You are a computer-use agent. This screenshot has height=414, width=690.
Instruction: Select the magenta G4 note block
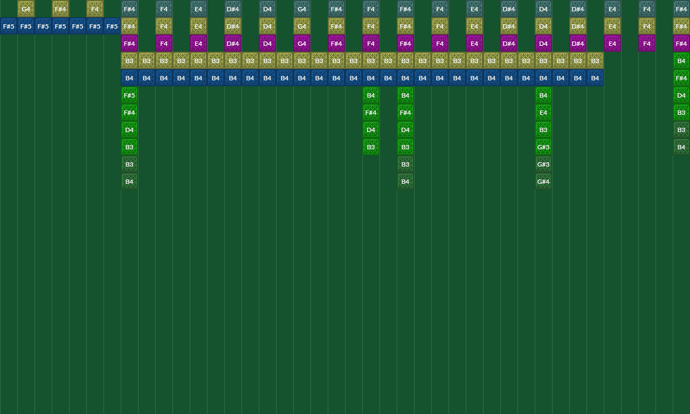(x=302, y=43)
